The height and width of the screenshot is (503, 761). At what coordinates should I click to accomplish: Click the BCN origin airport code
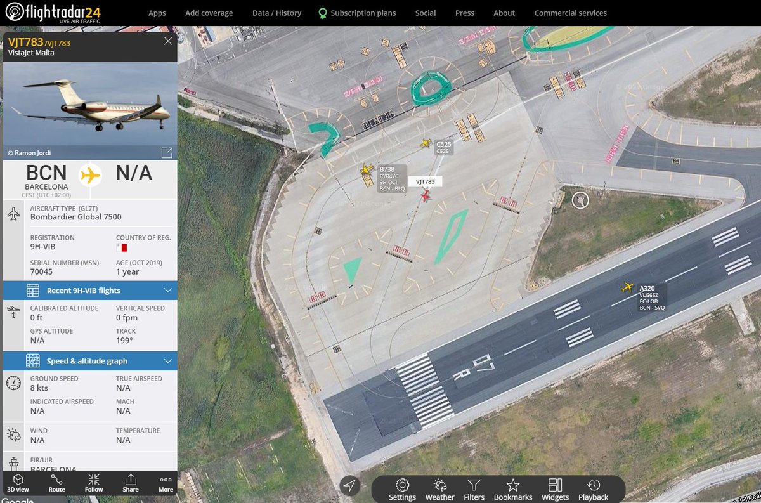click(46, 173)
